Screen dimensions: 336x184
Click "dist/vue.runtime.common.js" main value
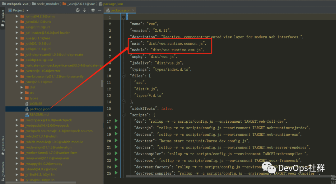point(175,43)
